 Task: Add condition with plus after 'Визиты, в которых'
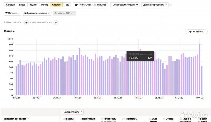[x=26, y=23]
